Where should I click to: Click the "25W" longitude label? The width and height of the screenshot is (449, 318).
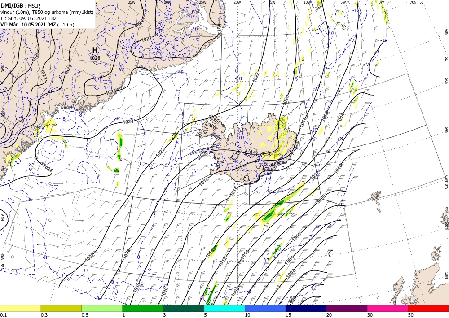(203, 2)
